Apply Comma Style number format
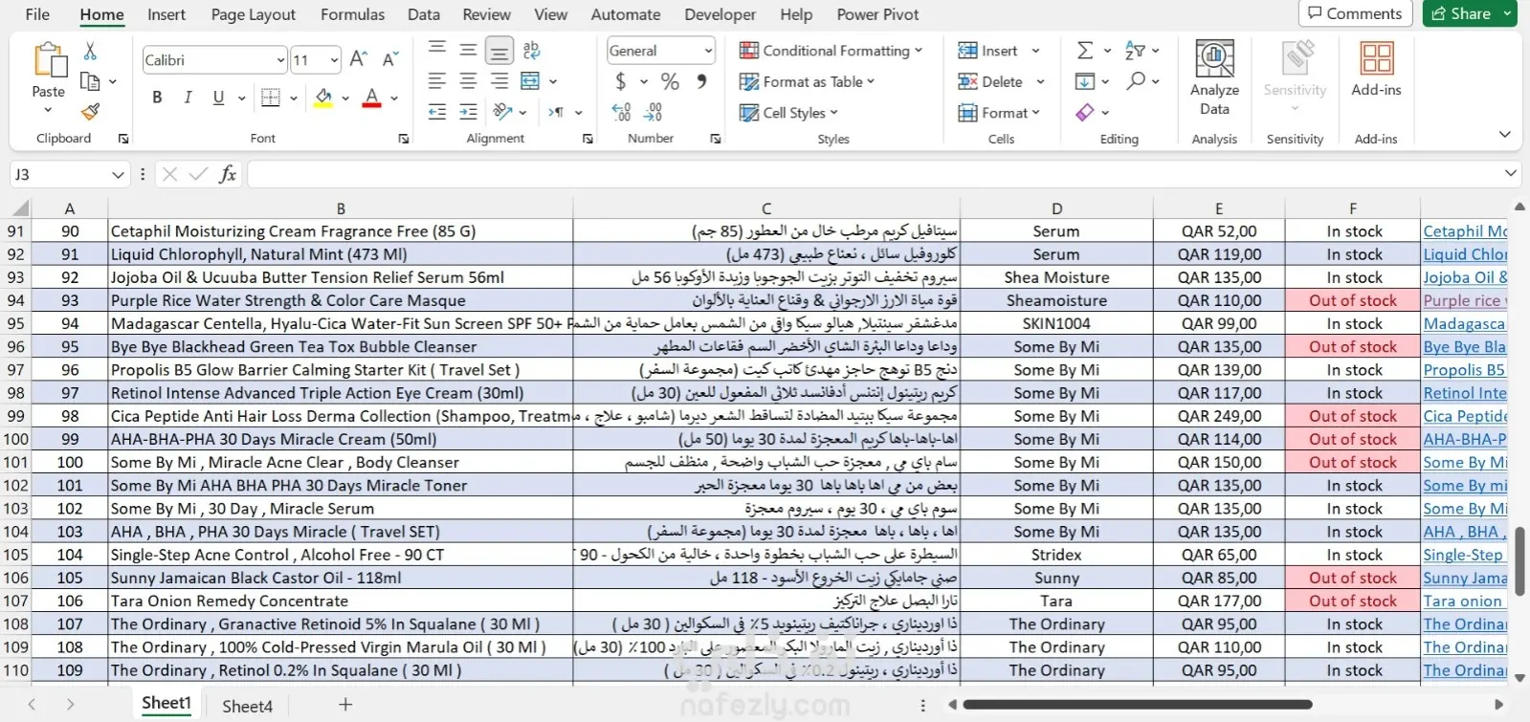Viewport: 1530px width, 722px height. click(x=702, y=81)
